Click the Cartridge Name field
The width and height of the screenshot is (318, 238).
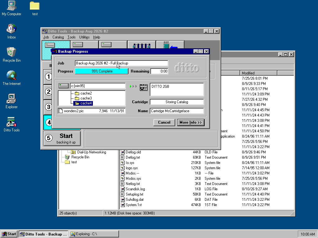(x=177, y=111)
